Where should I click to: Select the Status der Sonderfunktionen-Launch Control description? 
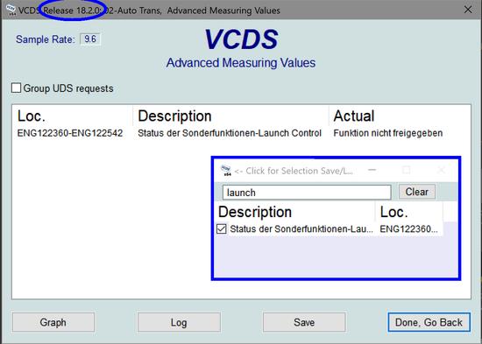click(x=230, y=133)
